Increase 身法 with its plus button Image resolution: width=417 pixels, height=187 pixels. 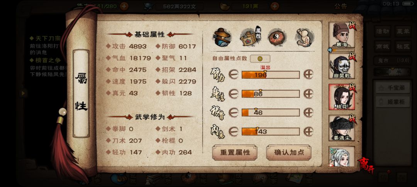[x=309, y=94]
